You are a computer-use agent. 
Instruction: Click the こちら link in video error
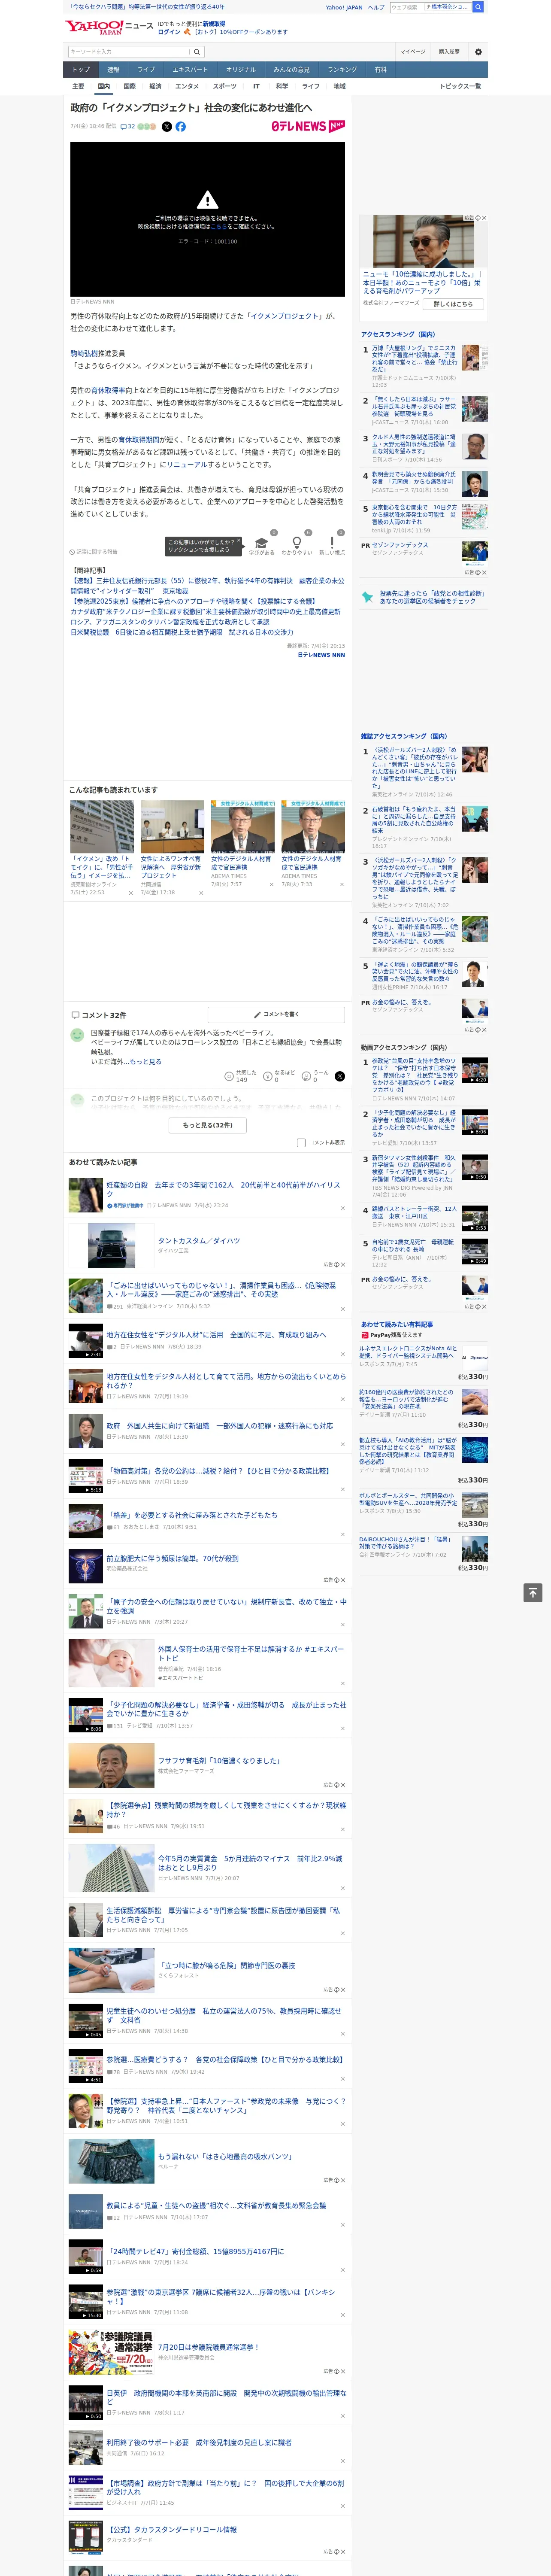coord(218,227)
